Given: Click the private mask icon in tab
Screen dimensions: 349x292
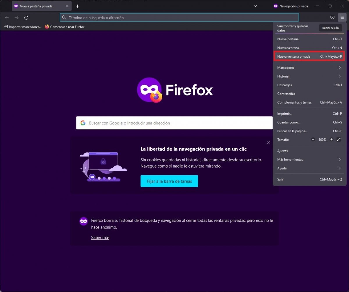Looking at the screenshot, I should click(x=16, y=6).
